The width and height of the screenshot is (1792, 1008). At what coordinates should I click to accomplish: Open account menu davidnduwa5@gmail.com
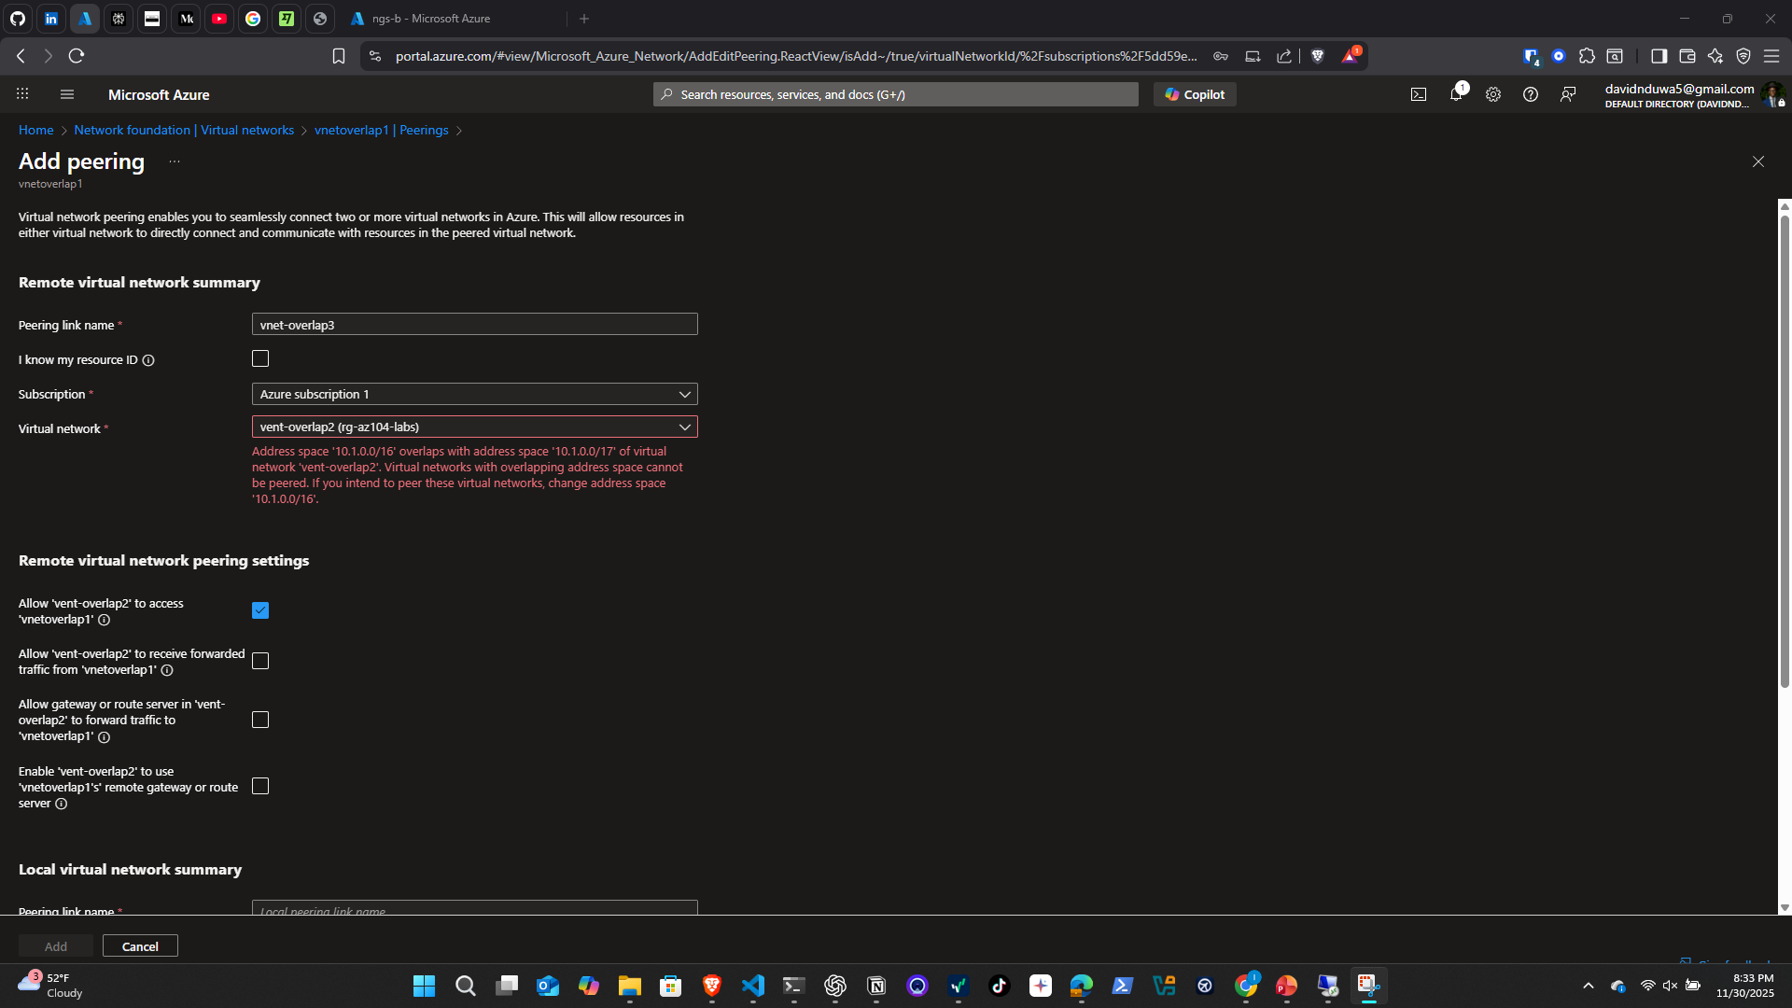click(1692, 95)
